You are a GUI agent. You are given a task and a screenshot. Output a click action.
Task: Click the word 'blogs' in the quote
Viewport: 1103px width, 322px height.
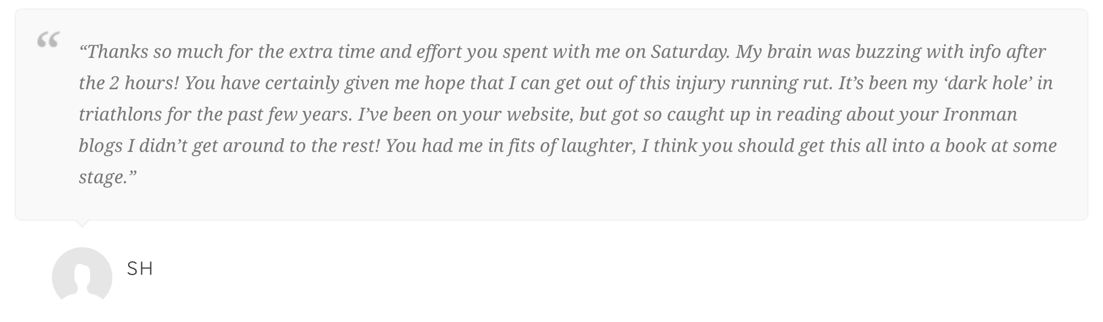[100, 146]
